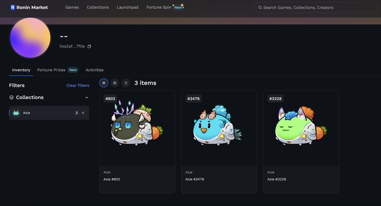Click the Filters heading

[x=17, y=85]
